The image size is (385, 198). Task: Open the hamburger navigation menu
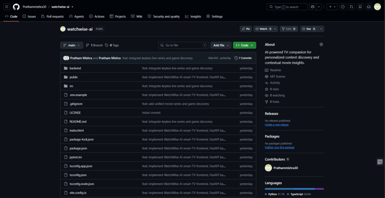(7, 7)
